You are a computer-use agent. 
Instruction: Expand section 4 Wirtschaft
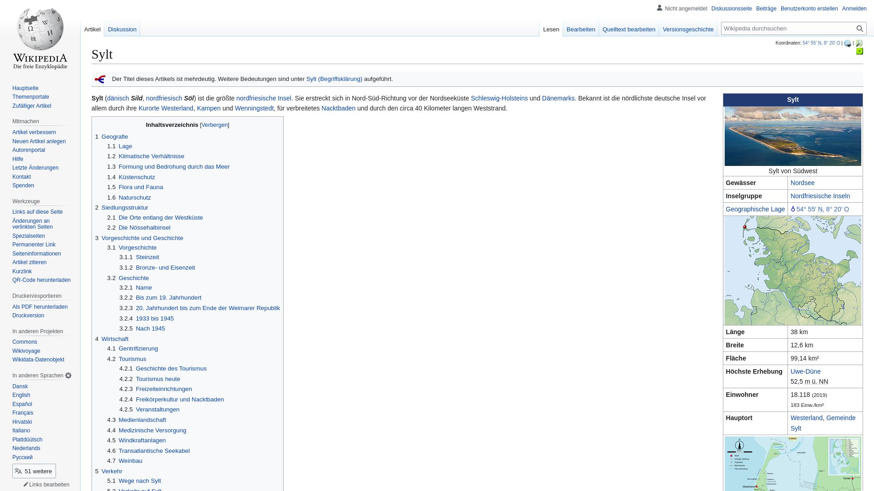[x=115, y=338]
